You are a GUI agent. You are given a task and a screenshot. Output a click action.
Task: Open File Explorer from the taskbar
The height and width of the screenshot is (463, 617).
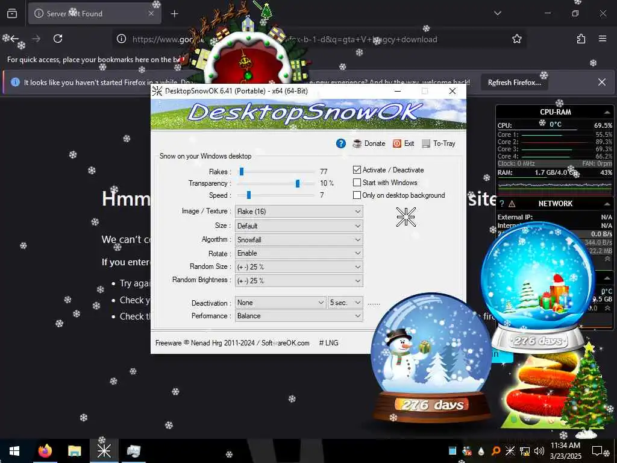pyautogui.click(x=74, y=451)
